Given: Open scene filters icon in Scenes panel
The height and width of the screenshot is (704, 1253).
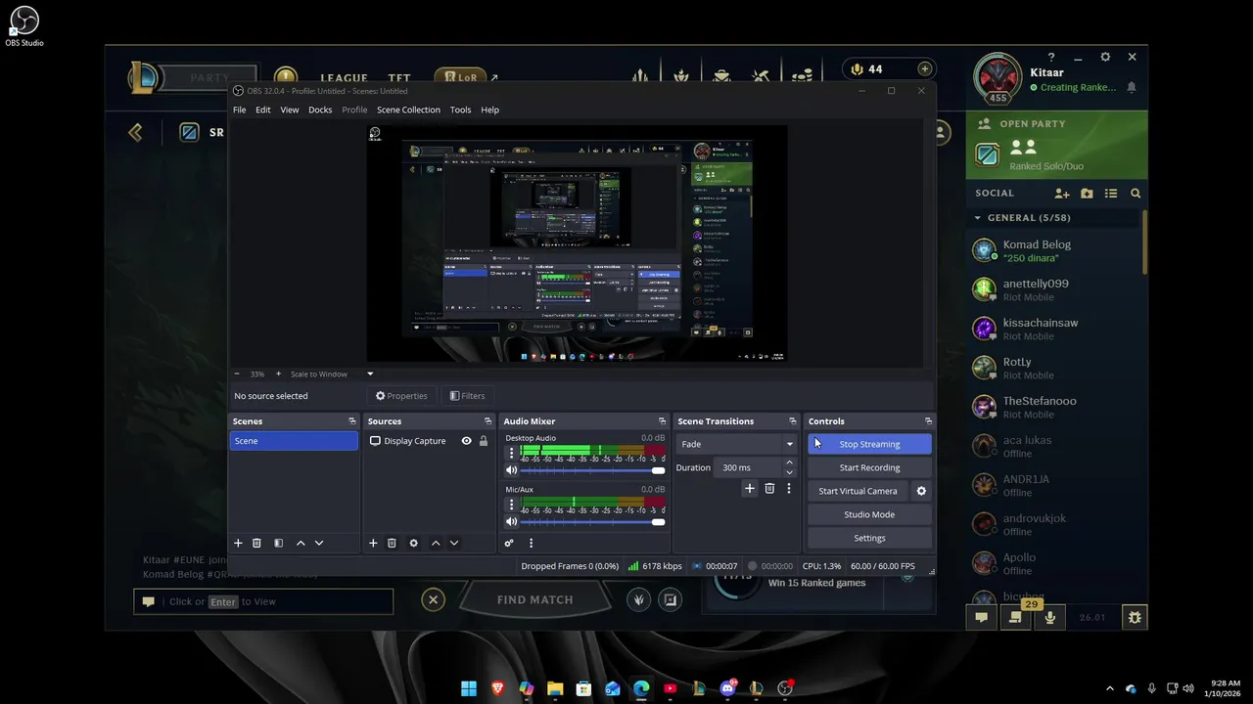Looking at the screenshot, I should coord(278,543).
